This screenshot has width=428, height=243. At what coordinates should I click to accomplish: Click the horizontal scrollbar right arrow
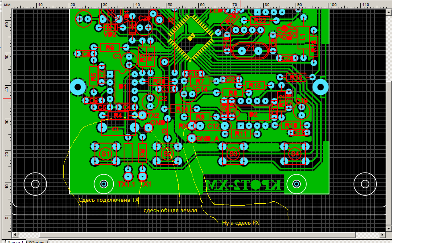[x=382, y=235]
